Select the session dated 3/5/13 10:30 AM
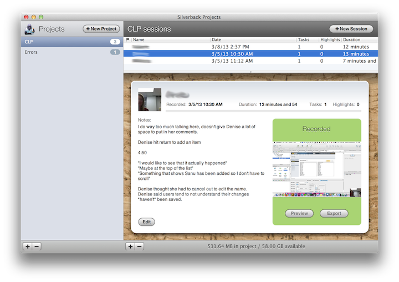Image resolution: width=399 pixels, height=282 pixels. coord(250,54)
